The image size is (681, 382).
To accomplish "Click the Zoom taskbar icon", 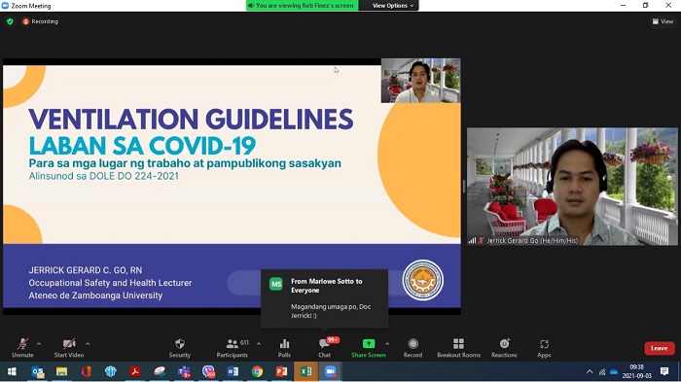I will 330,371.
